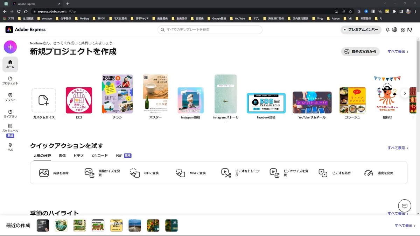Open the user profile avatar

tap(395, 30)
